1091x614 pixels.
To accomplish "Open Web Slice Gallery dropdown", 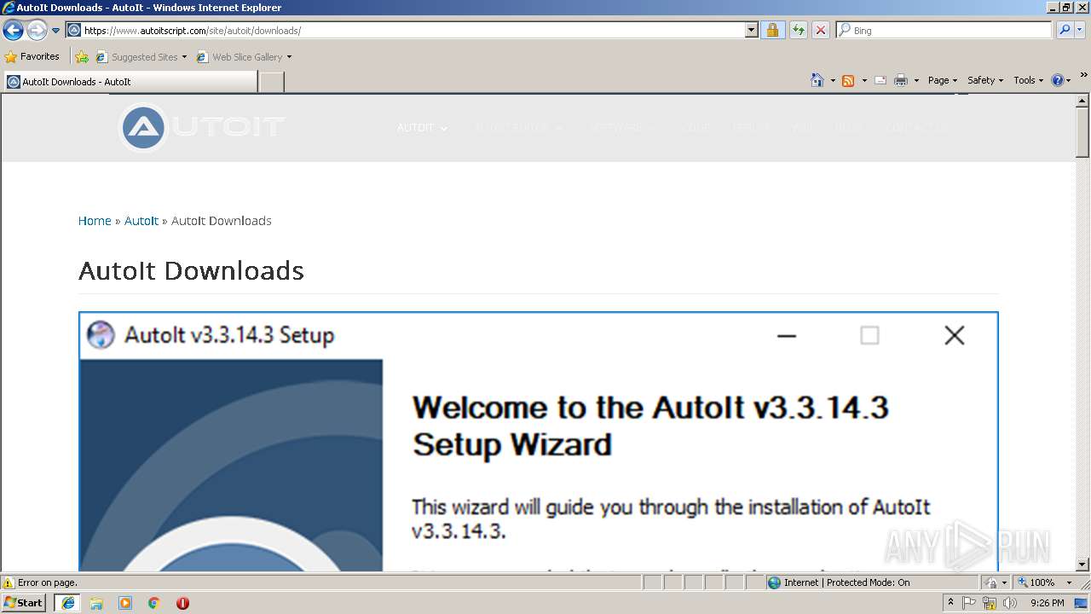I will click(x=244, y=57).
